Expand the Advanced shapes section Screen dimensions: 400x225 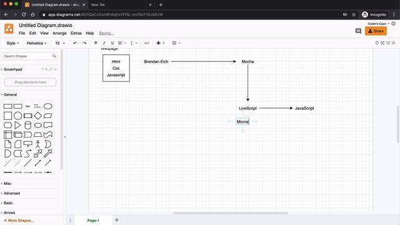(12, 193)
